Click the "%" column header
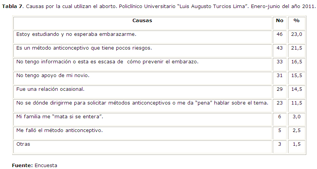317x169 pixels. coord(296,21)
